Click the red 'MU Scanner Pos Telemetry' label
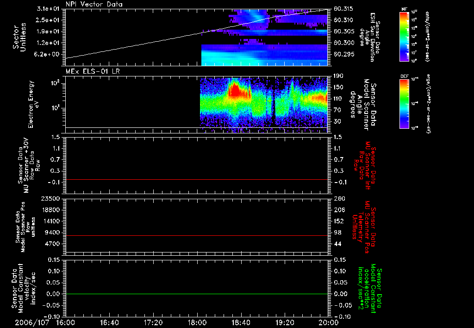Screen dimensions: 474x328 (x=364, y=227)
